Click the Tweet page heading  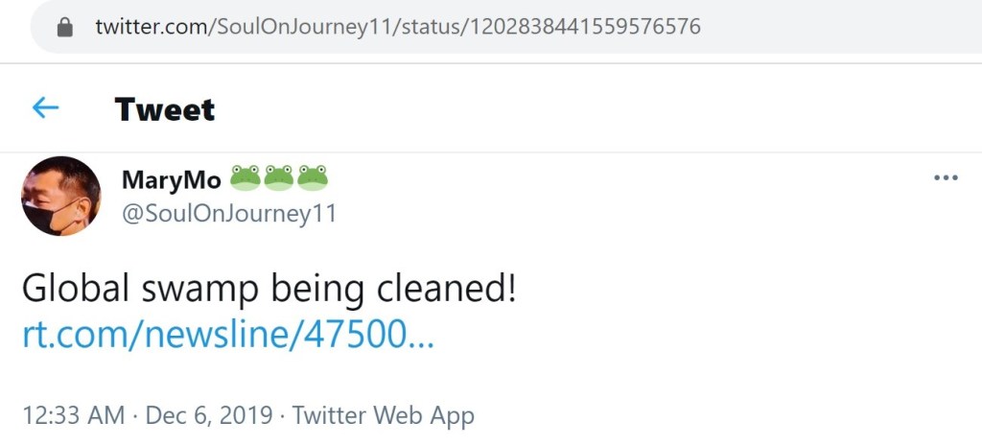[x=165, y=109]
